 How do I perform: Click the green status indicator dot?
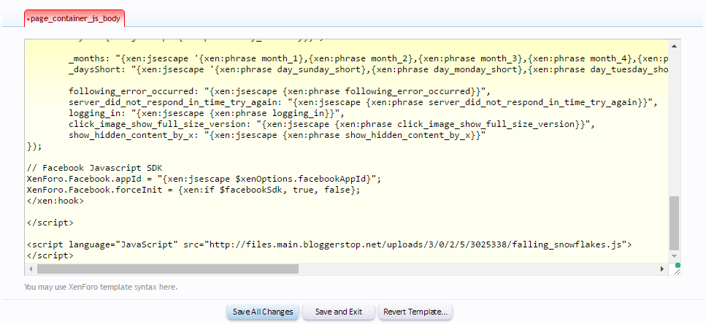678,265
